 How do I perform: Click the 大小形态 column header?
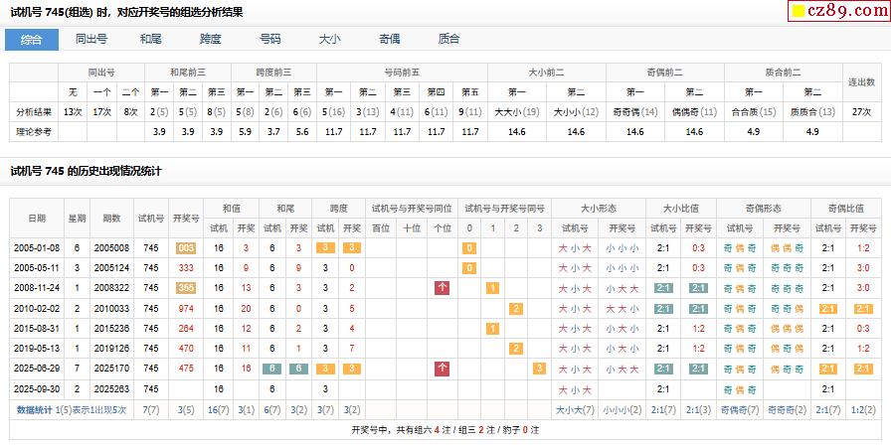tap(599, 209)
